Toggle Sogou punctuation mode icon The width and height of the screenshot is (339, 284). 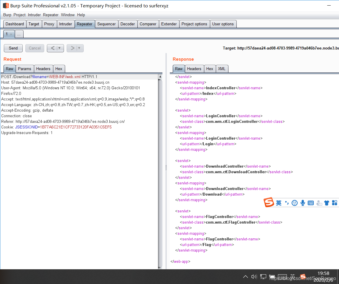pos(287,203)
